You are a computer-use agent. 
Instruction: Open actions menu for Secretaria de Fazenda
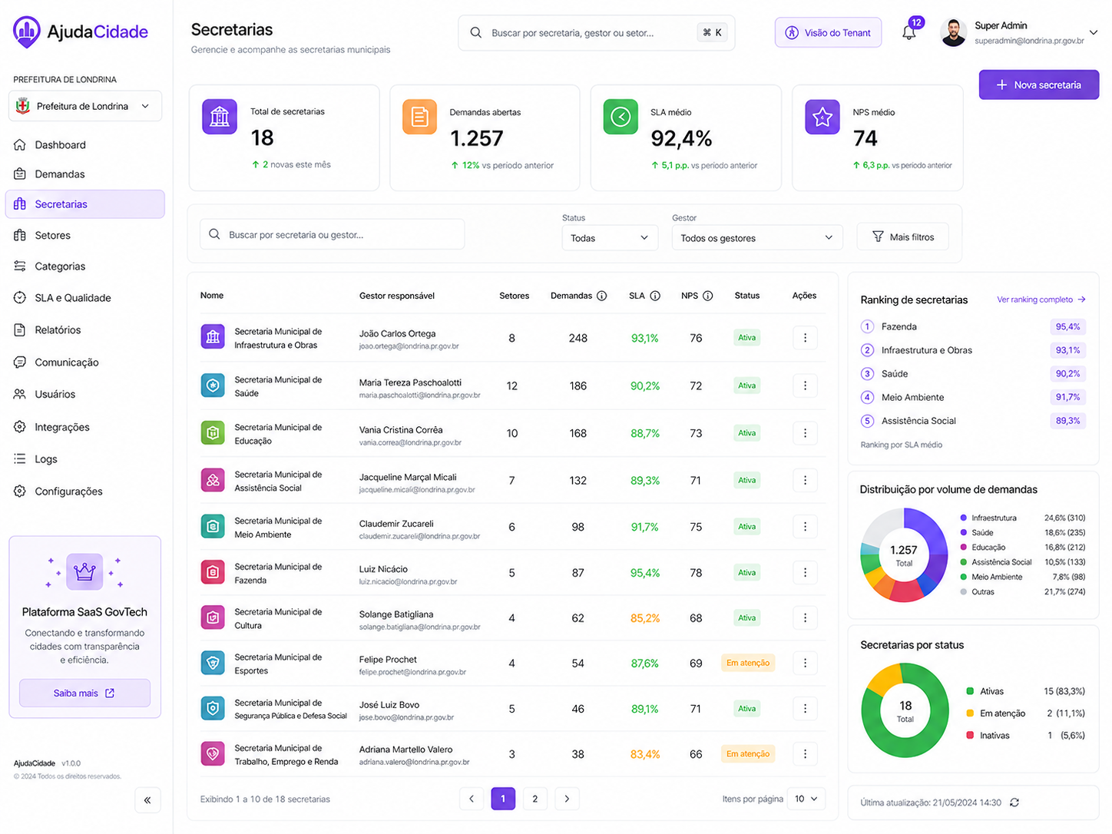[x=805, y=573]
